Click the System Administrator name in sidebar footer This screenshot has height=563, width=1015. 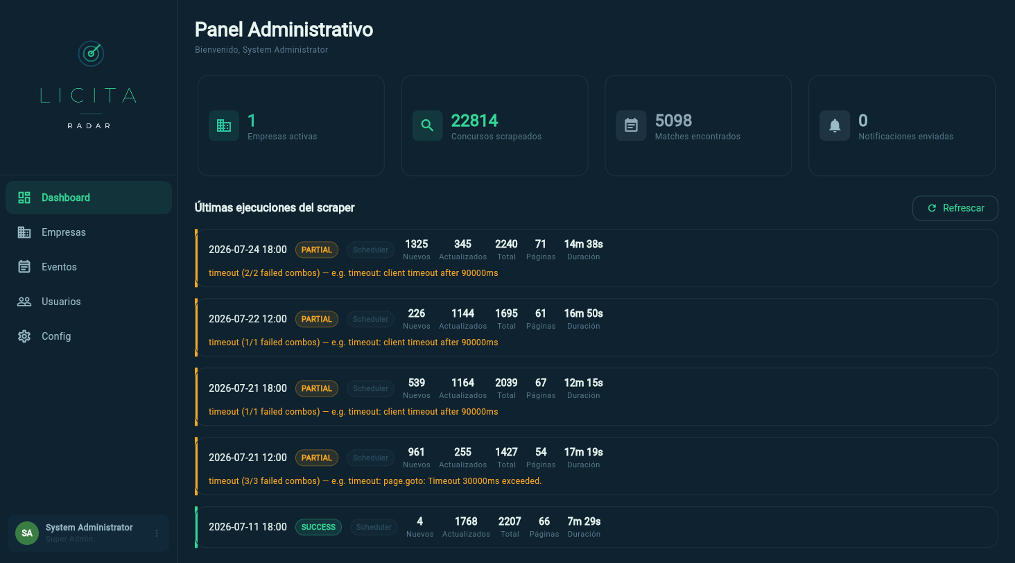pyautogui.click(x=89, y=528)
